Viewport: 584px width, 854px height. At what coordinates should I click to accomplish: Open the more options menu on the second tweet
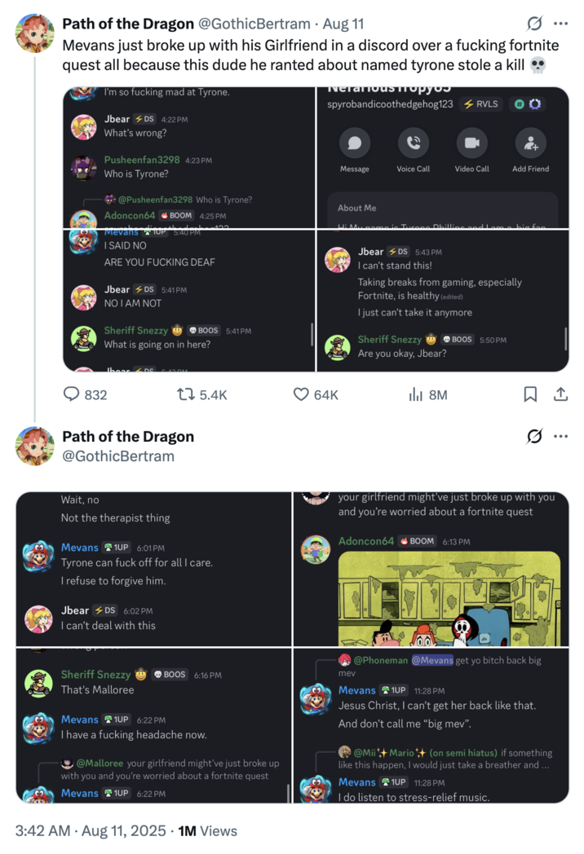point(560,437)
